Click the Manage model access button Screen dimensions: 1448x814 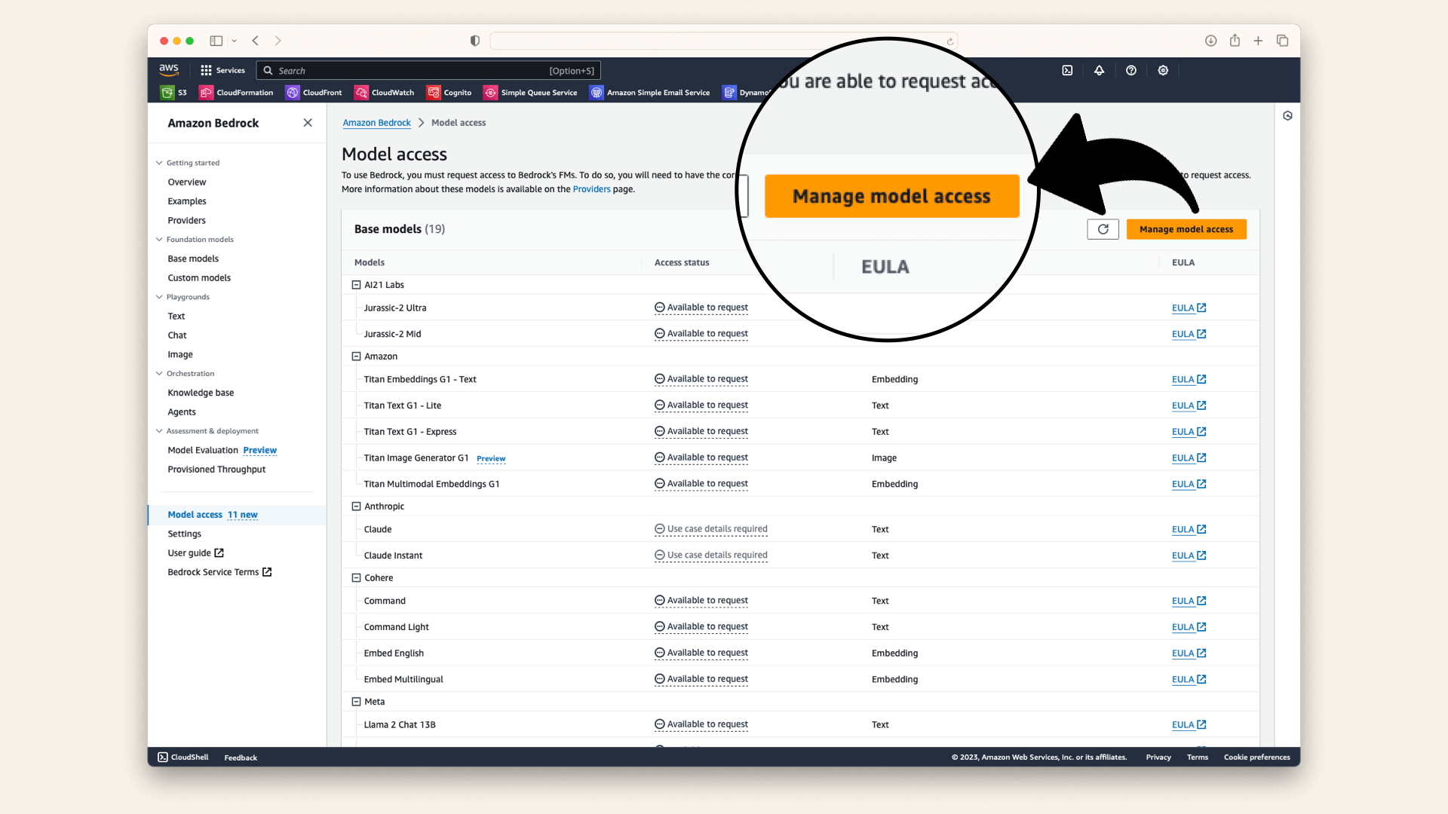(1186, 228)
